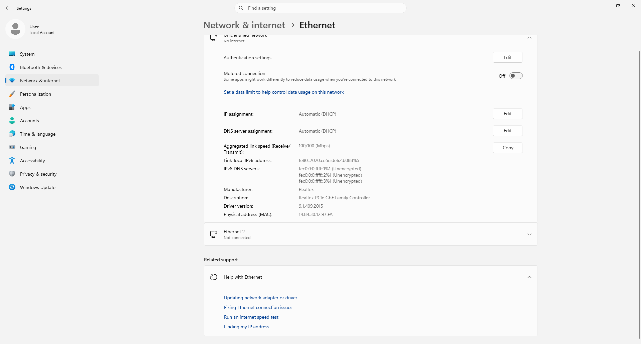
Task: Open Windows Update label
Action: pyautogui.click(x=38, y=187)
